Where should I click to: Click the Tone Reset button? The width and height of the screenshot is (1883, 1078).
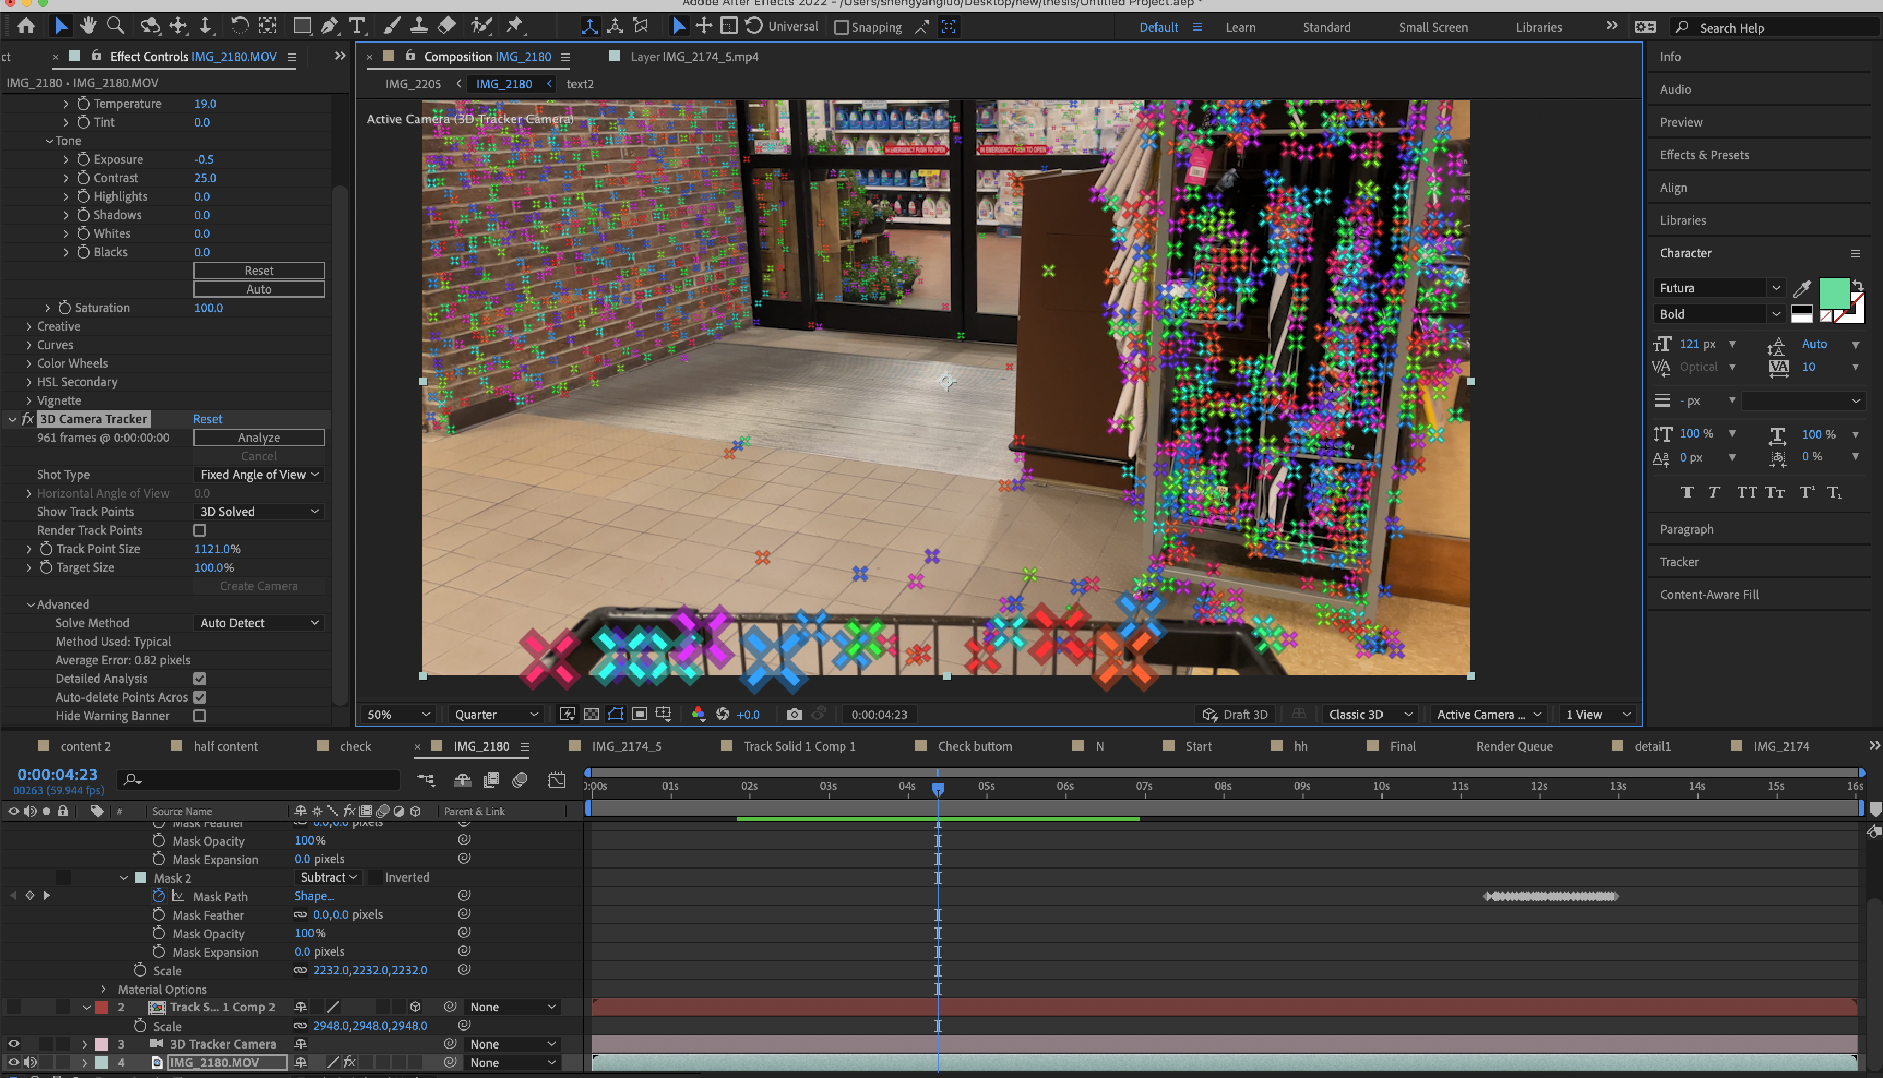click(x=259, y=271)
